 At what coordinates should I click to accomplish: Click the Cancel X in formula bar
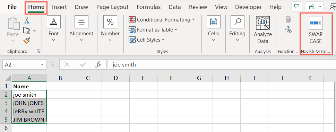(67, 64)
